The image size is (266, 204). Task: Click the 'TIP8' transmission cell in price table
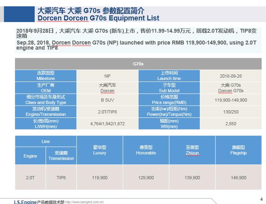click(61, 178)
